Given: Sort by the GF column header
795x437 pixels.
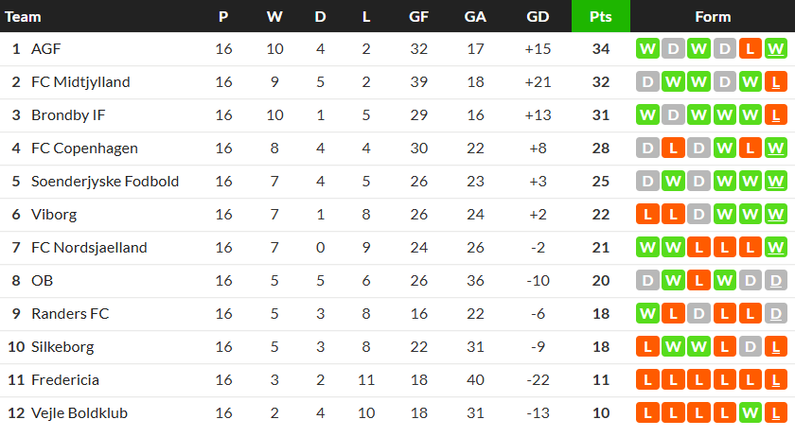Looking at the screenshot, I should pos(418,16).
